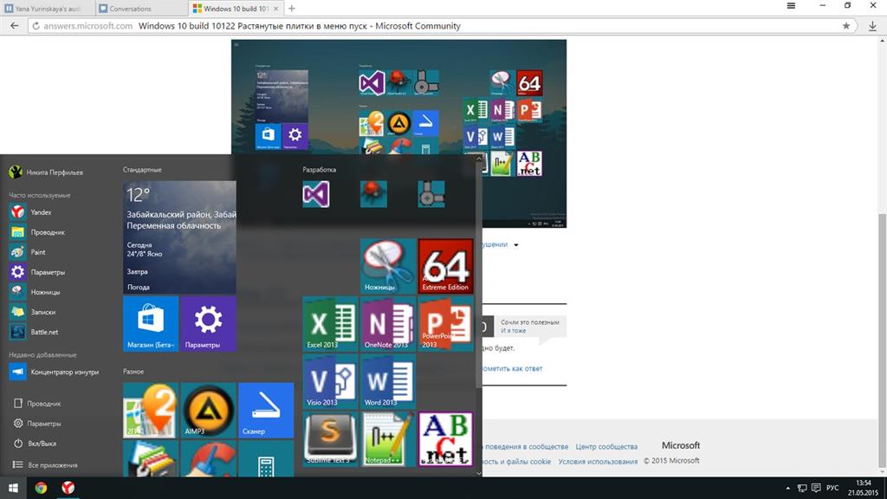Image resolution: width=887 pixels, height=499 pixels.
Task: Launch the Sublime Text 3 tile
Action: (330, 439)
